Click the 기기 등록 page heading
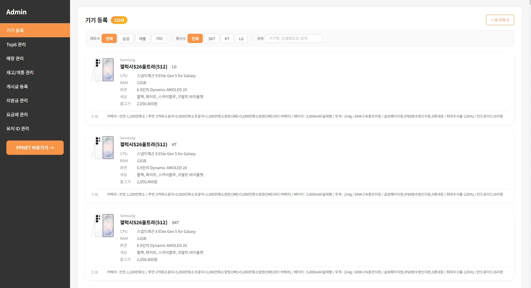 click(x=96, y=20)
